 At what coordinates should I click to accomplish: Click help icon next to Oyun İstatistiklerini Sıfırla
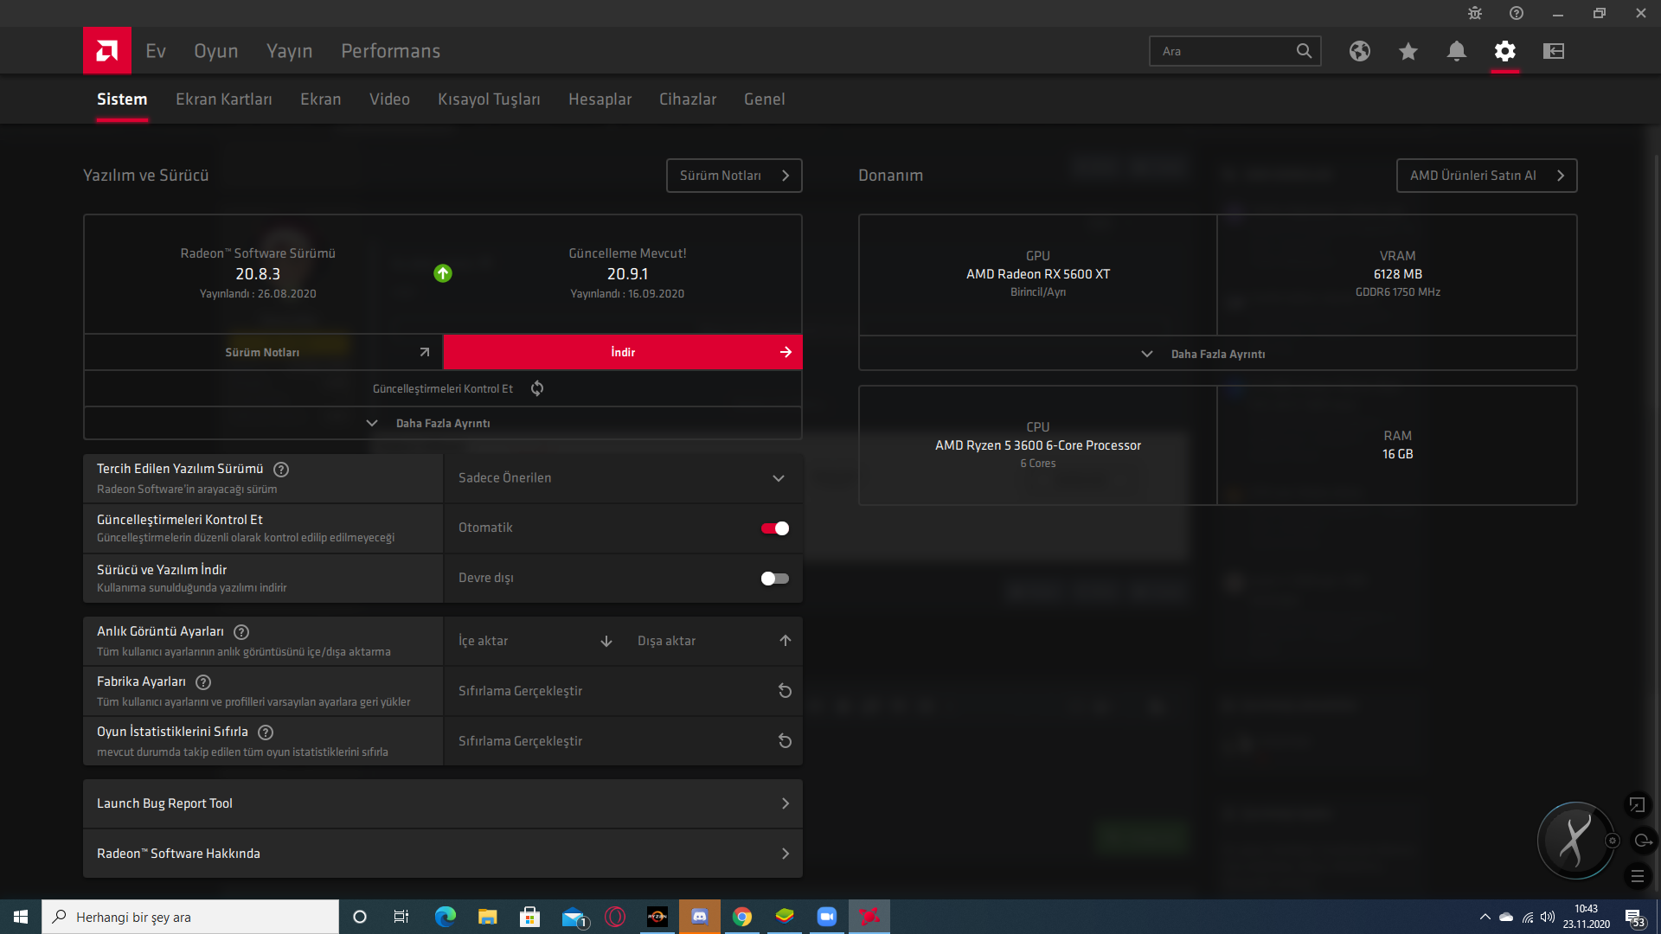(266, 732)
